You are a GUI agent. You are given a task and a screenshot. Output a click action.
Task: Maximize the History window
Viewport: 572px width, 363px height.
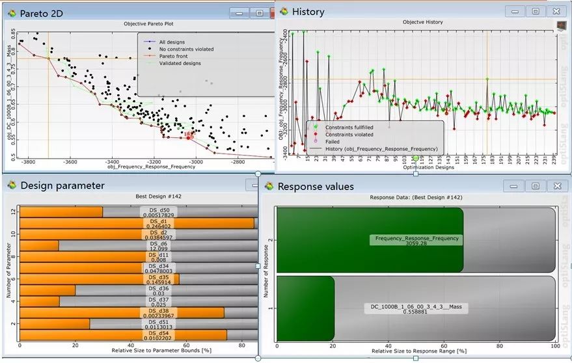click(536, 11)
